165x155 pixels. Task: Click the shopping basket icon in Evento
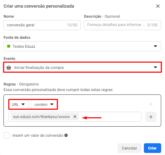9,67
